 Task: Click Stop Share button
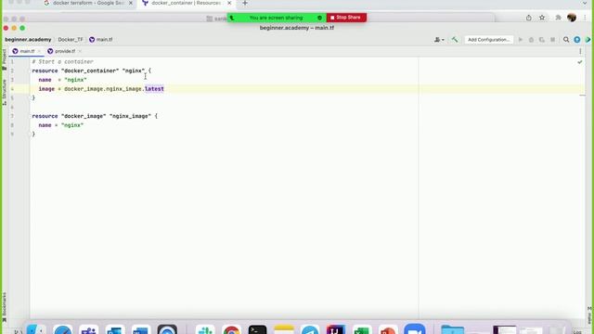pos(346,18)
